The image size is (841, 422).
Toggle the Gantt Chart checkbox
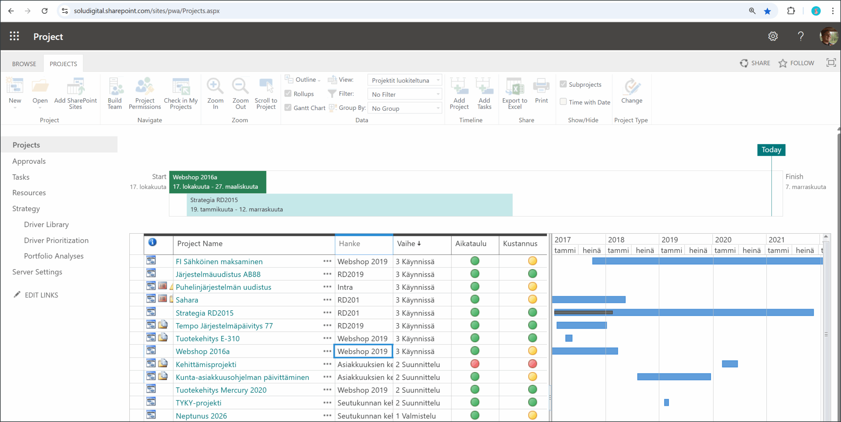[x=288, y=107]
